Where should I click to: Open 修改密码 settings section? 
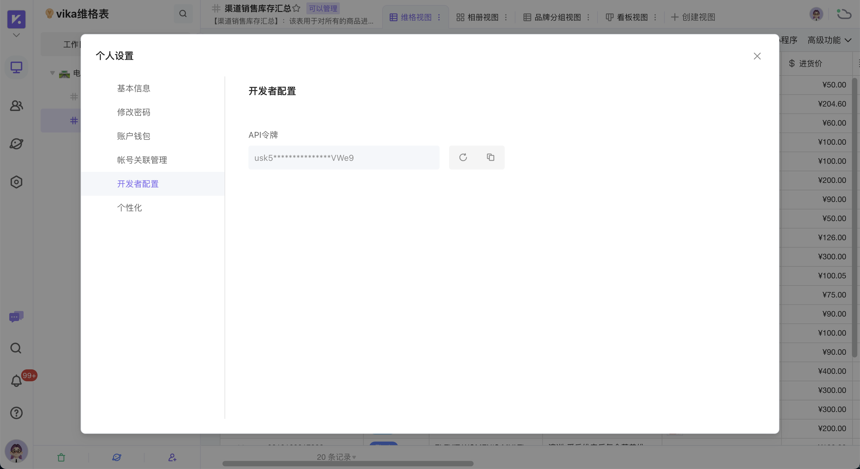click(133, 112)
